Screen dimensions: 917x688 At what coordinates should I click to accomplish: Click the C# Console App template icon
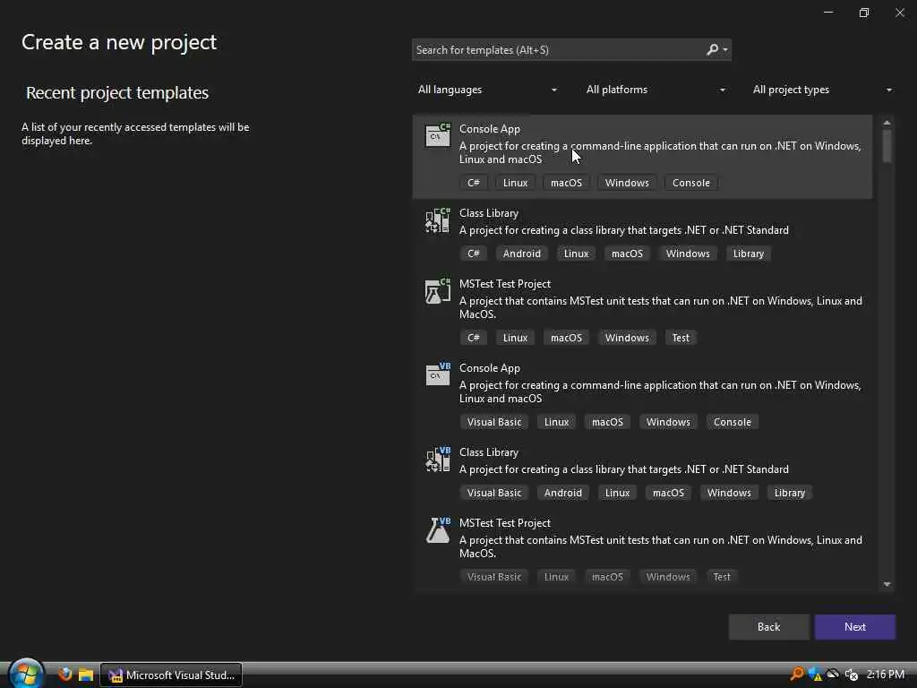pos(437,135)
